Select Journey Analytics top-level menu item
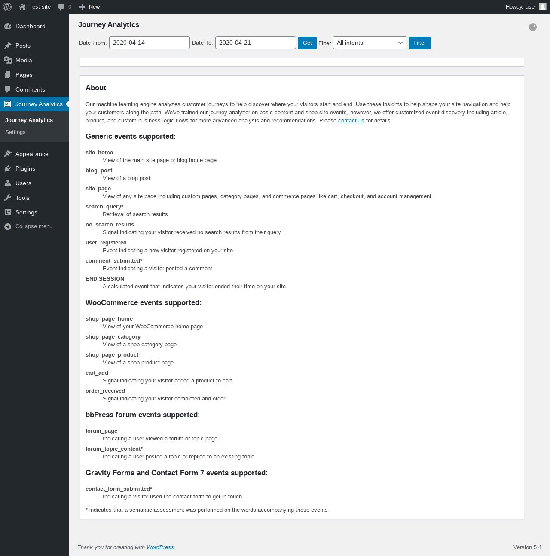 pyautogui.click(x=34, y=104)
